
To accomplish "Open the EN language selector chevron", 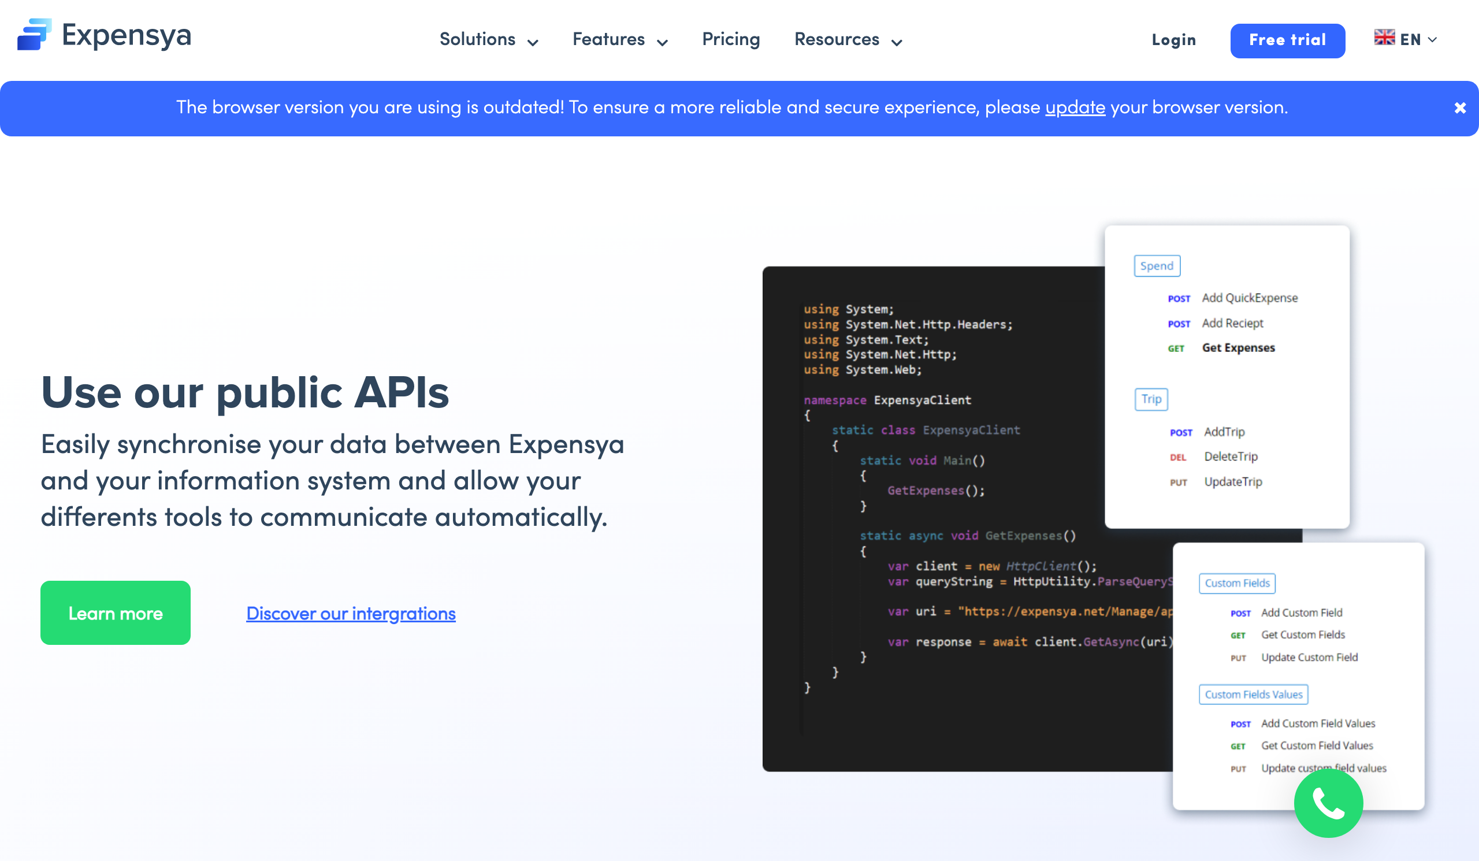I will 1433,39.
